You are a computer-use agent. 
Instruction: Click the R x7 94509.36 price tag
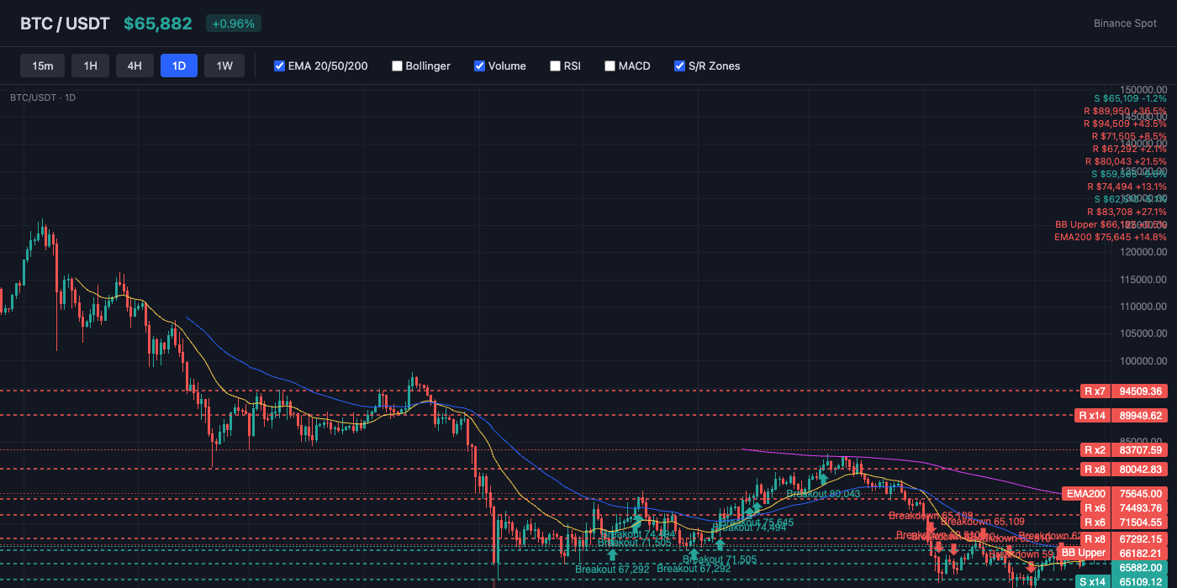pyautogui.click(x=1125, y=391)
